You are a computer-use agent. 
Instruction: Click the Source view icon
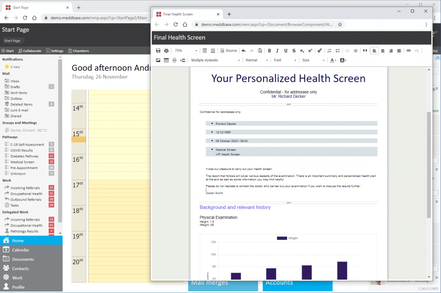pyautogui.click(x=228, y=50)
